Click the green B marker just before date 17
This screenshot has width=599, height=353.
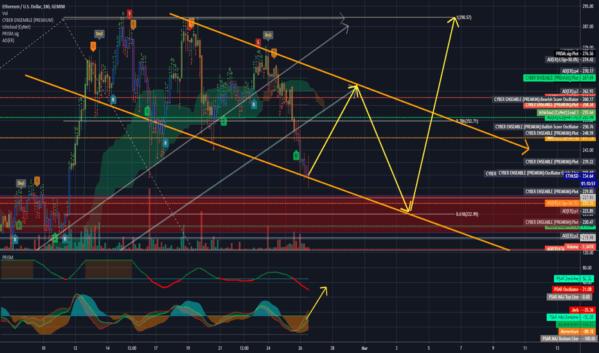[x=147, y=112]
